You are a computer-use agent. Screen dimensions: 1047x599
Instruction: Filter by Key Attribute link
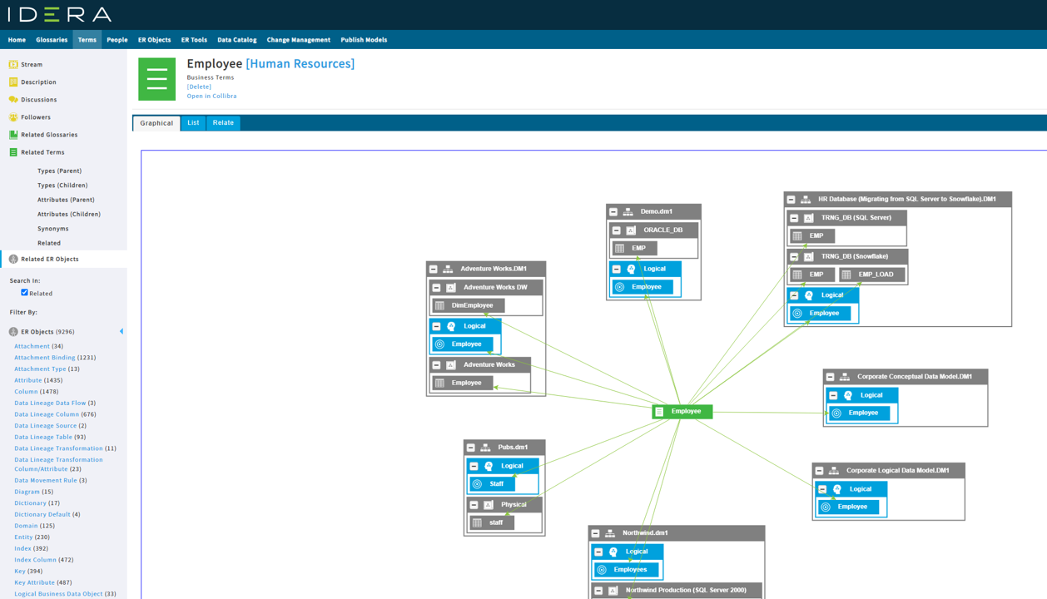(x=34, y=582)
